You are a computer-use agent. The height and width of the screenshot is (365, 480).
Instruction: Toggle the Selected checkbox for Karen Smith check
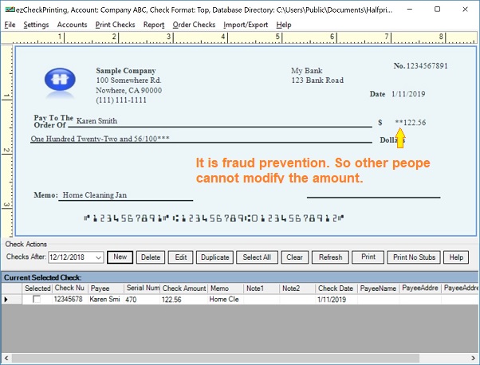36,300
